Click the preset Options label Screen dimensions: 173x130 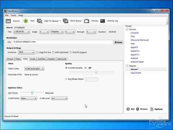159,109
